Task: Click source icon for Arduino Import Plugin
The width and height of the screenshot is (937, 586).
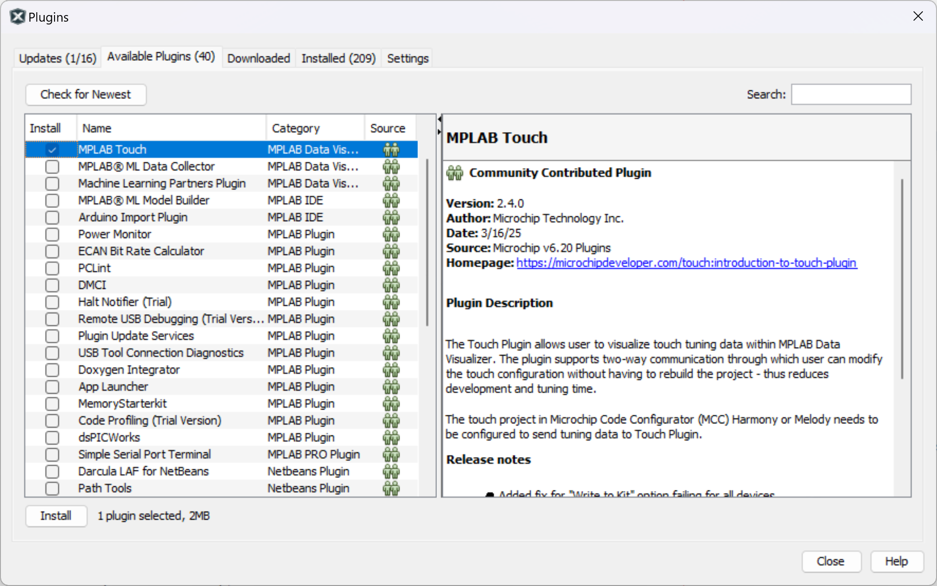Action: point(391,217)
